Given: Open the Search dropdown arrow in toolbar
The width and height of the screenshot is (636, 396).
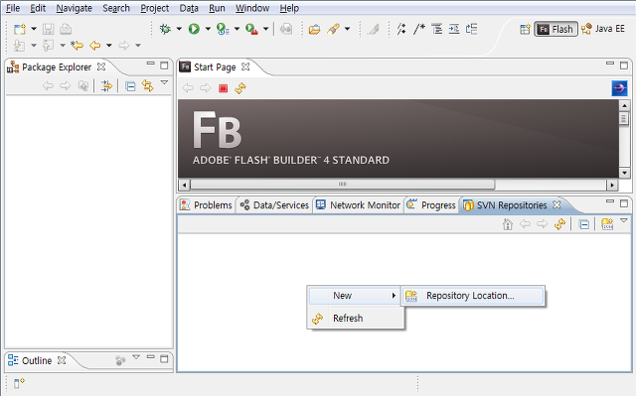Looking at the screenshot, I should 347,29.
